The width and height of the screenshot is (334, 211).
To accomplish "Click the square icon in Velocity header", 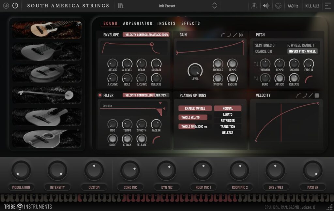I will (x=317, y=96).
